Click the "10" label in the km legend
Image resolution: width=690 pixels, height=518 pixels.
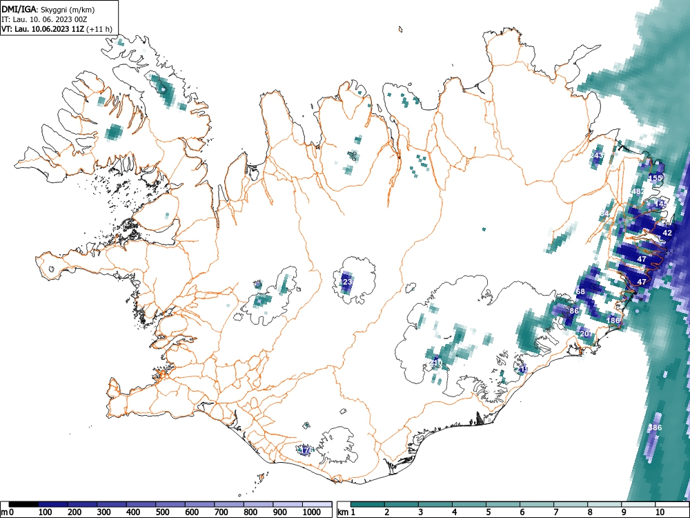tap(659, 512)
